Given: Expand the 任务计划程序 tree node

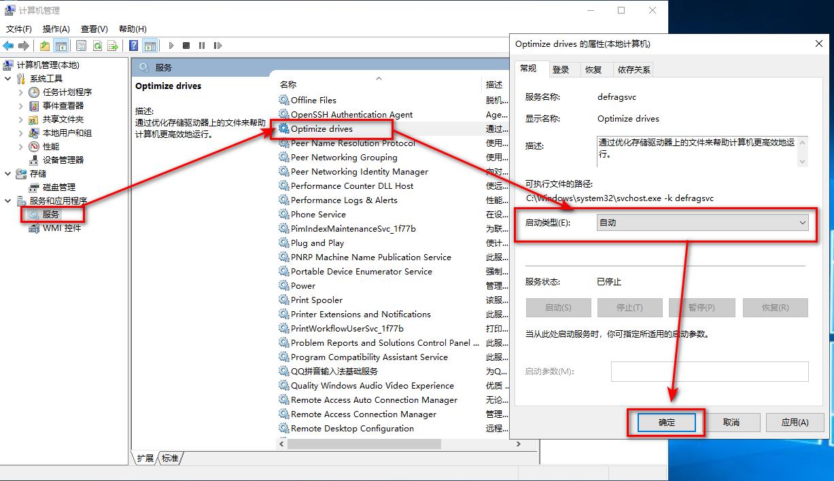Looking at the screenshot, I should coord(20,92).
